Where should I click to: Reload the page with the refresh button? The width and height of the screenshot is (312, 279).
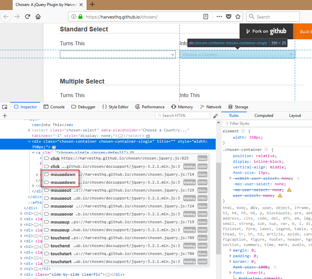coord(27,17)
